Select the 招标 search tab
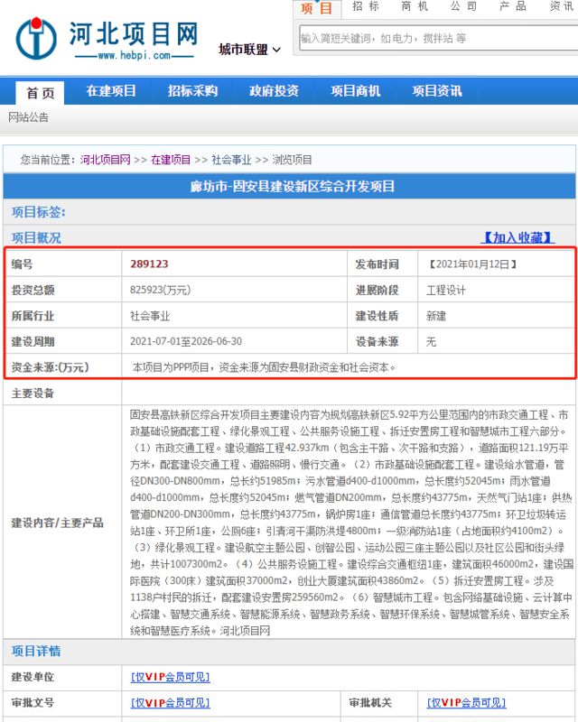The width and height of the screenshot is (578, 722). 366,6
